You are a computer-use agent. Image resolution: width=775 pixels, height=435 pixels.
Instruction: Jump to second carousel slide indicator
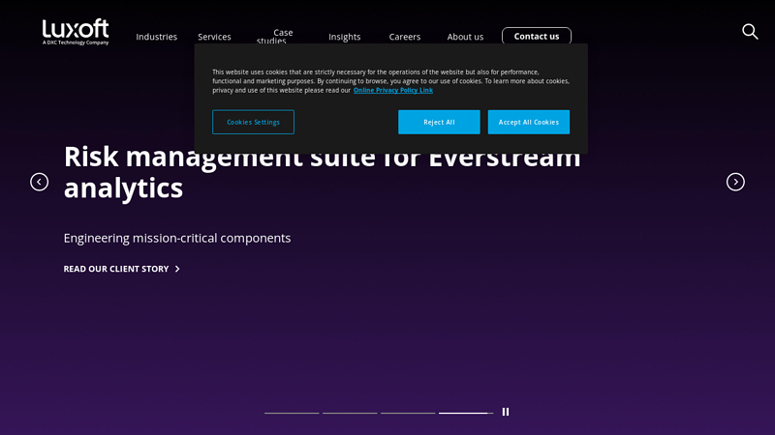click(x=350, y=413)
